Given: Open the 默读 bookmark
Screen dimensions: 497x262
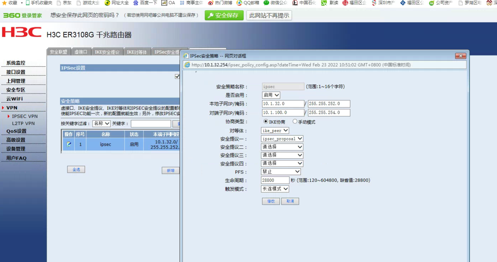Looking at the screenshot, I should pos(330,3).
